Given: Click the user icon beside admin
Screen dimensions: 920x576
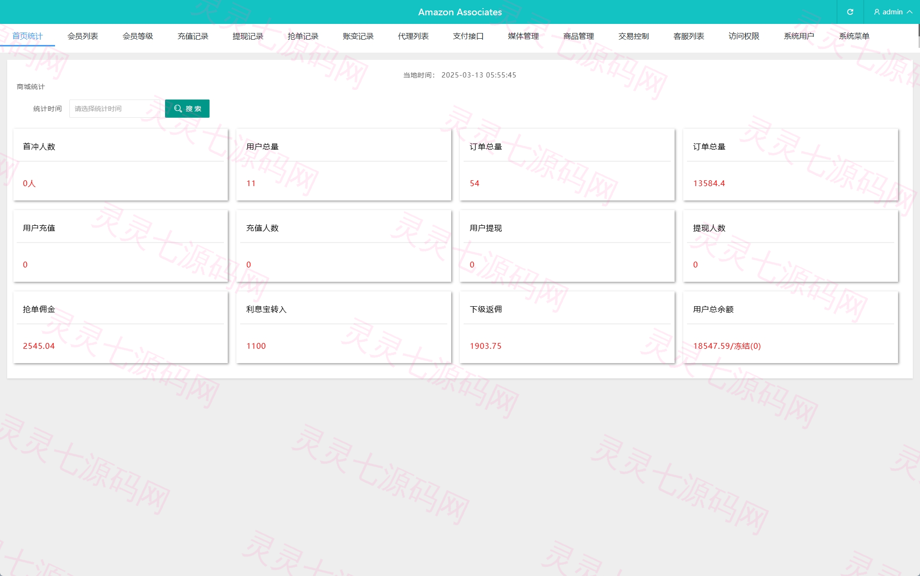Looking at the screenshot, I should coord(877,12).
